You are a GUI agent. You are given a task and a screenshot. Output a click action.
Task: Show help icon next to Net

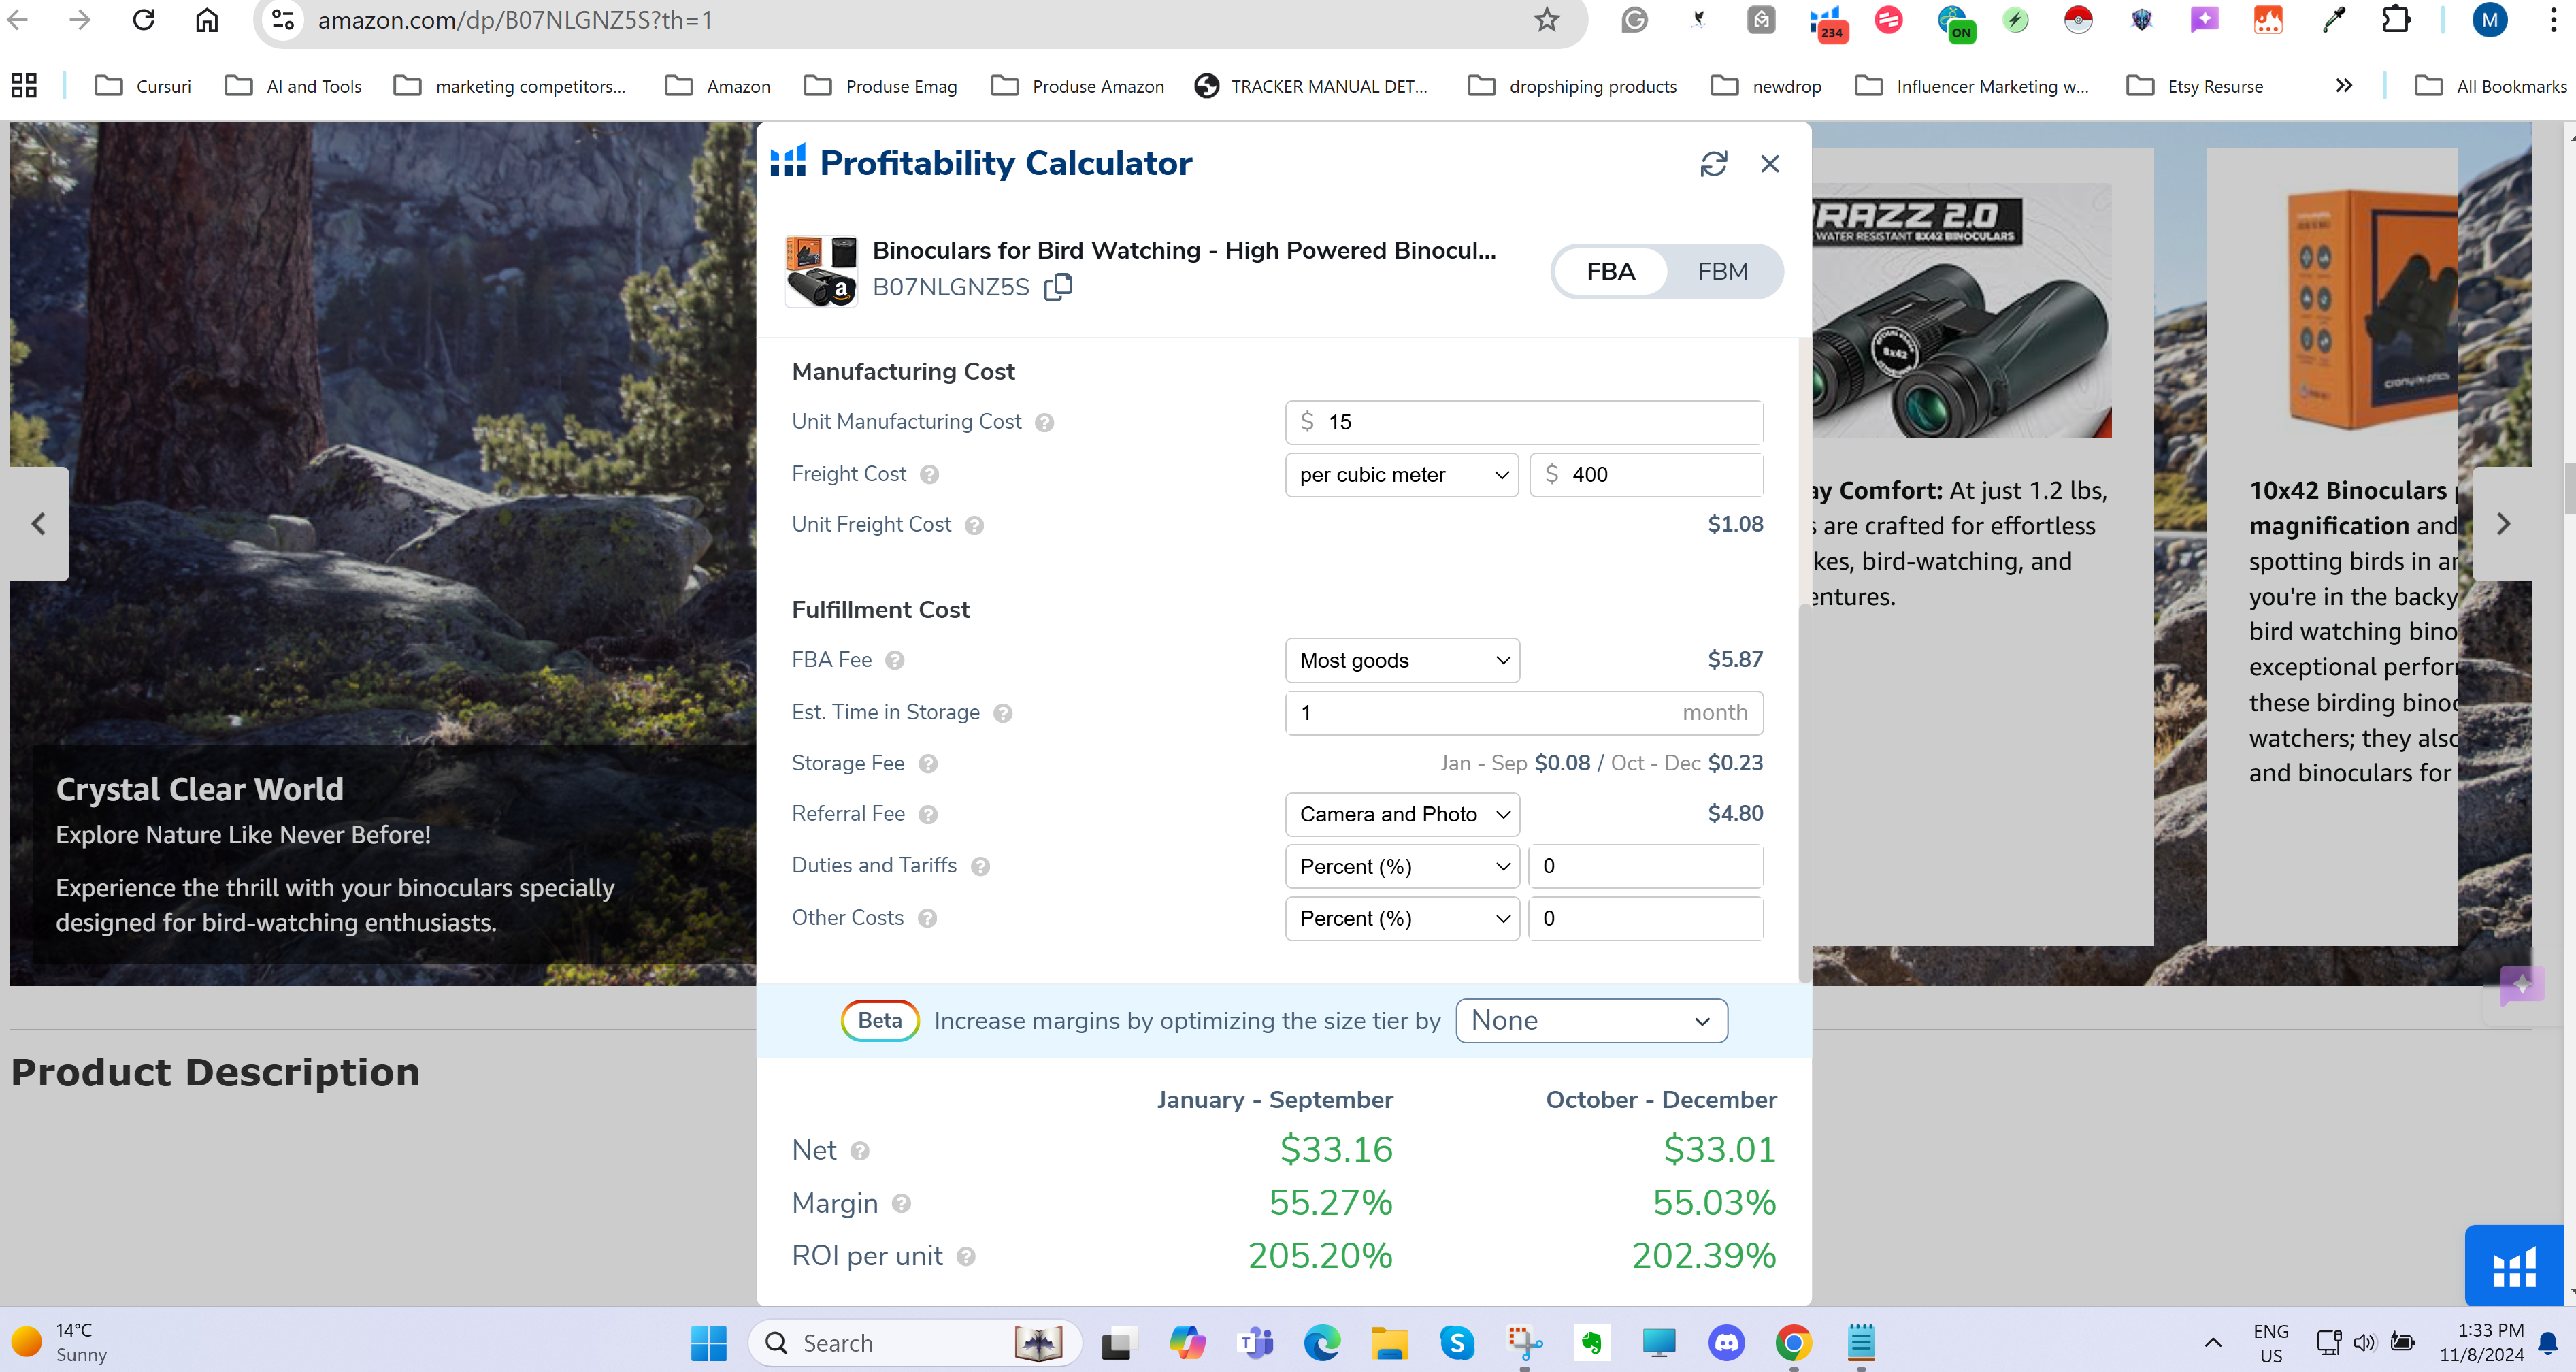[859, 1152]
